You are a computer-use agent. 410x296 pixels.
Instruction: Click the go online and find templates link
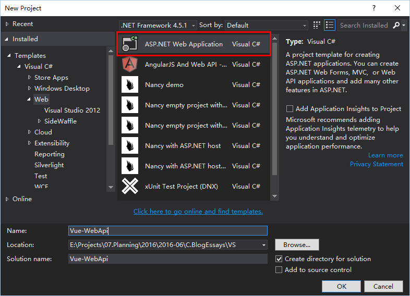(x=198, y=212)
